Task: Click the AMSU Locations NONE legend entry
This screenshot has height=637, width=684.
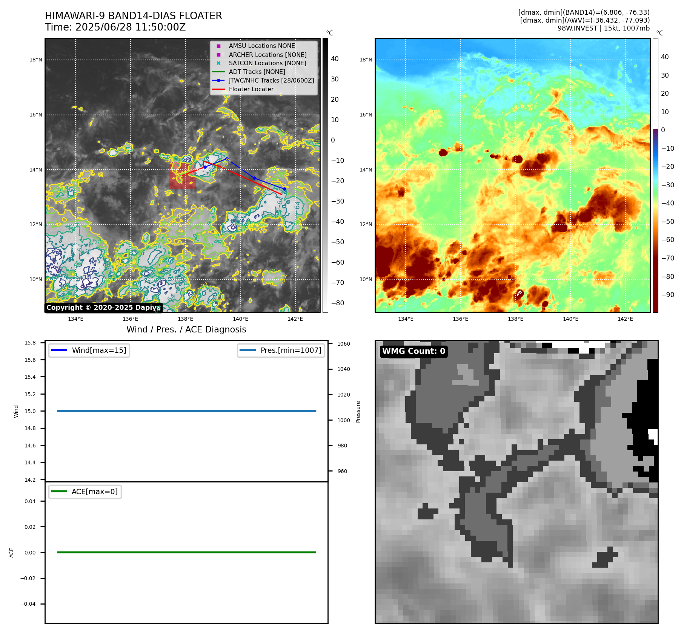Action: 262,46
